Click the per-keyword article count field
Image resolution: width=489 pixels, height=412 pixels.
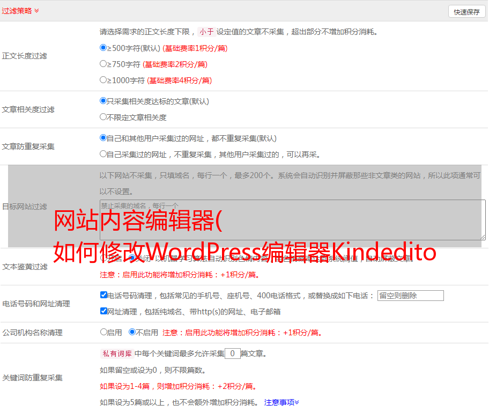click(x=232, y=354)
